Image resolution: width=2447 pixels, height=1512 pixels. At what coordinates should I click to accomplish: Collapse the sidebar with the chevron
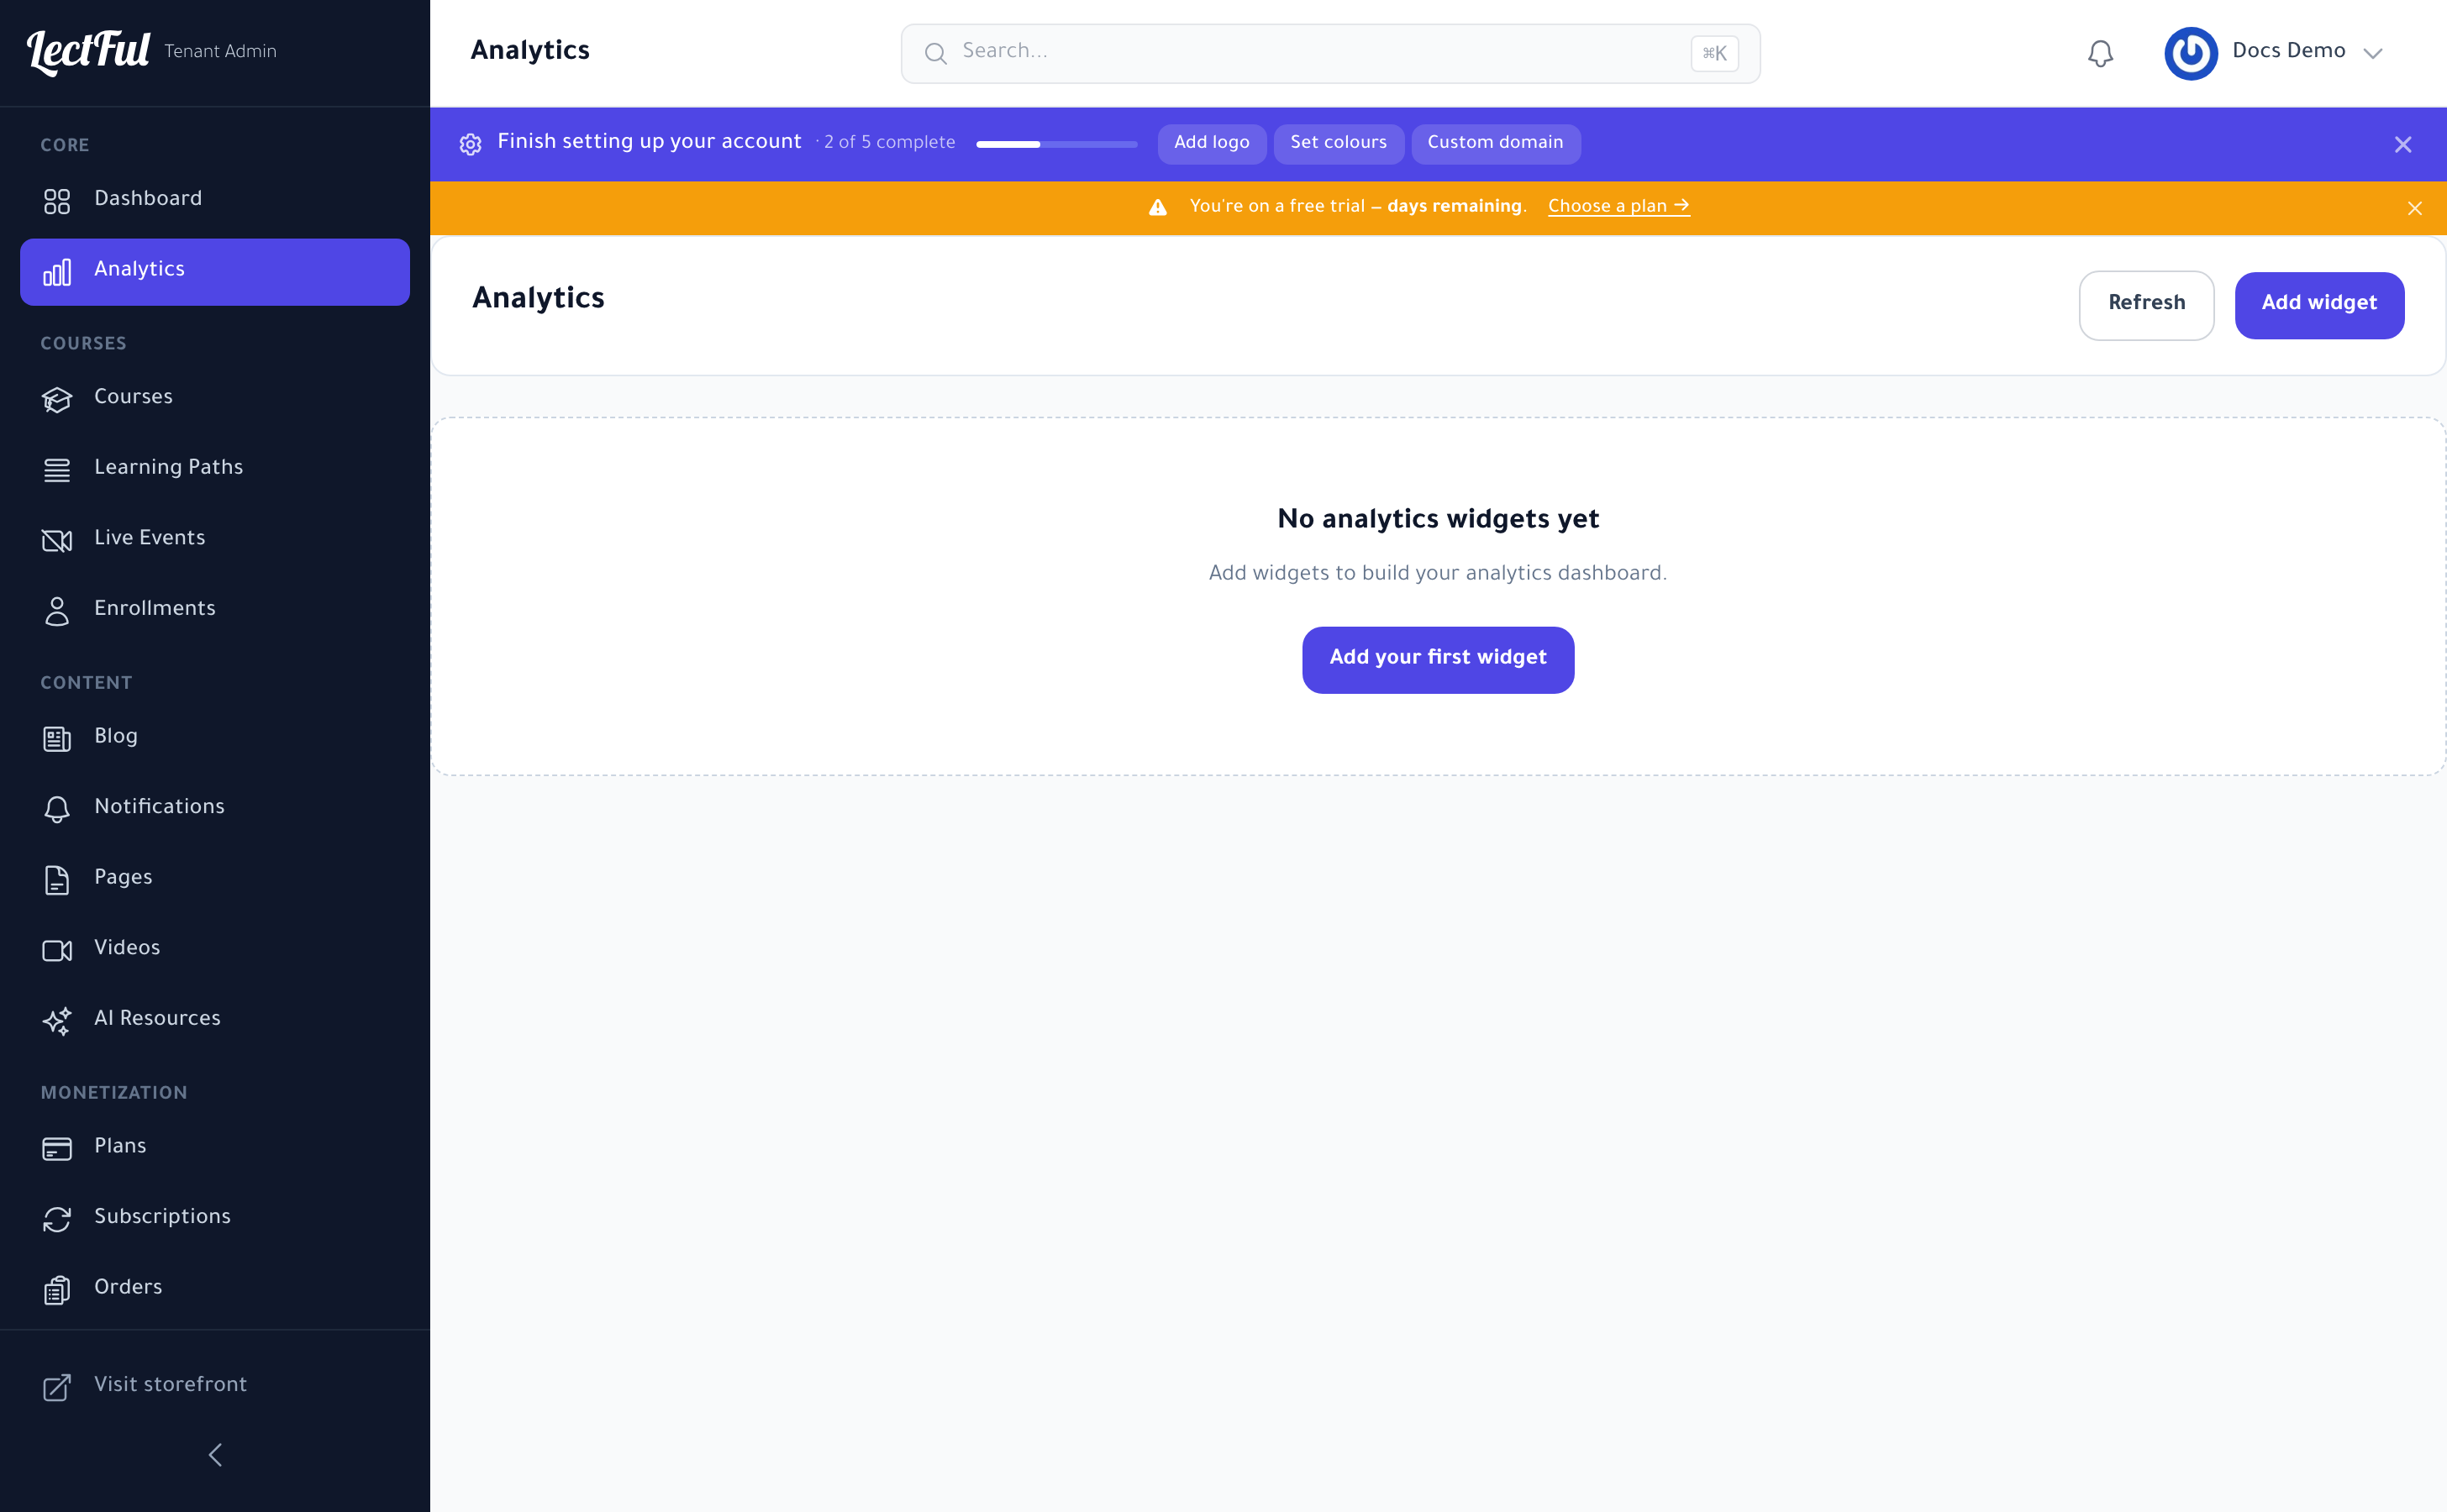(x=215, y=1454)
